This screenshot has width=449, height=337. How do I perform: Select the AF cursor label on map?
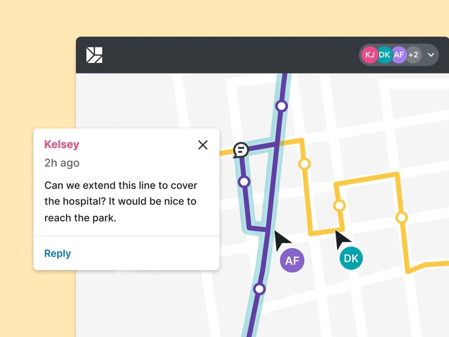point(292,261)
